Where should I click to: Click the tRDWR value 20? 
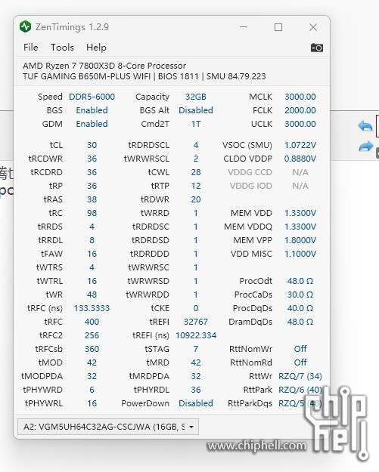[196, 199]
